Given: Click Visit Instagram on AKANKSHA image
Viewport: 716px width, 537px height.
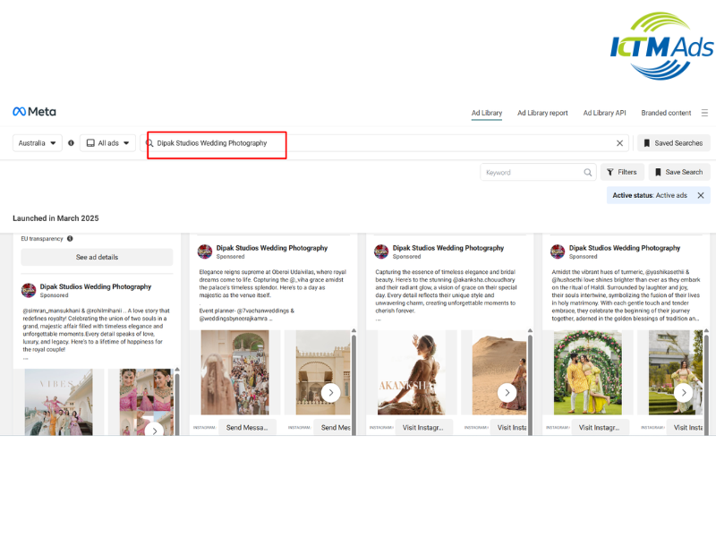Looking at the screenshot, I should 423,428.
